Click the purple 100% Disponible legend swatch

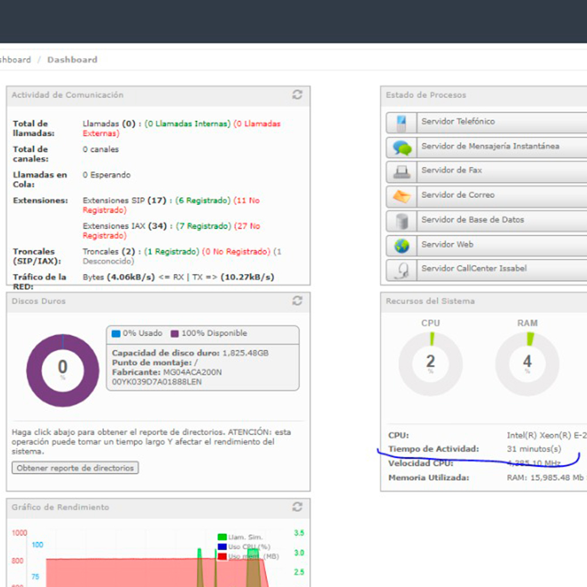point(174,333)
